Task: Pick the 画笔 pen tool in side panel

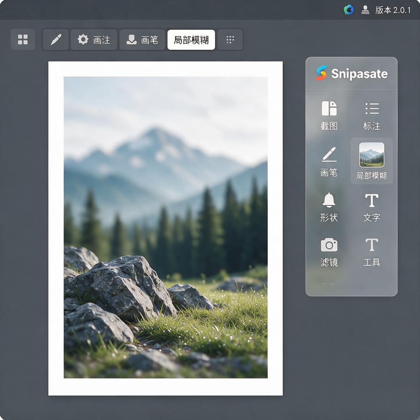Action: pyautogui.click(x=329, y=162)
